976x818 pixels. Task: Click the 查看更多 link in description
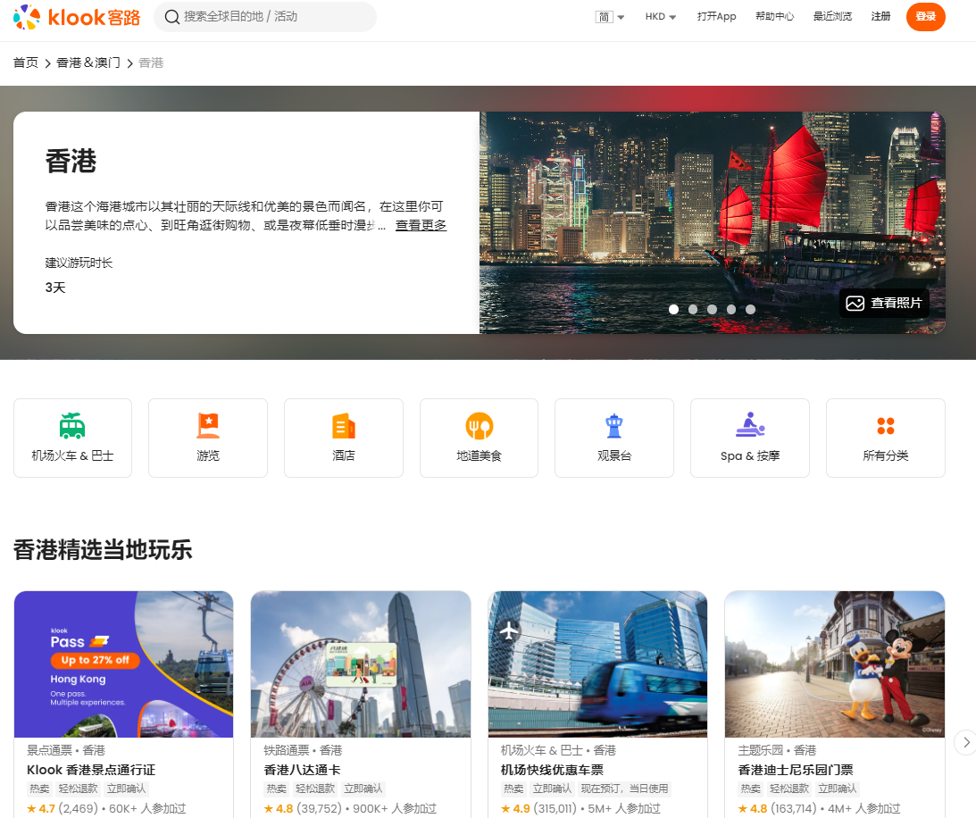[421, 225]
